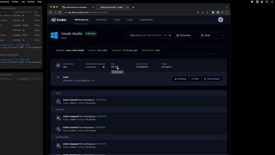This screenshot has width=275, height=155.
Task: Click pause icon on Last Wednesday stopped build
Action: (58, 146)
